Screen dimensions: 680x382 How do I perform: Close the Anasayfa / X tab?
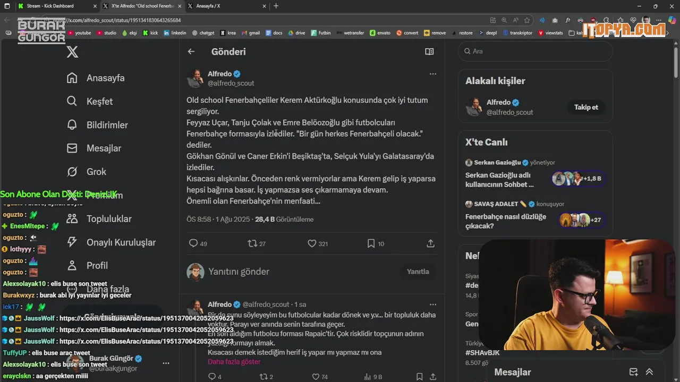(264, 6)
